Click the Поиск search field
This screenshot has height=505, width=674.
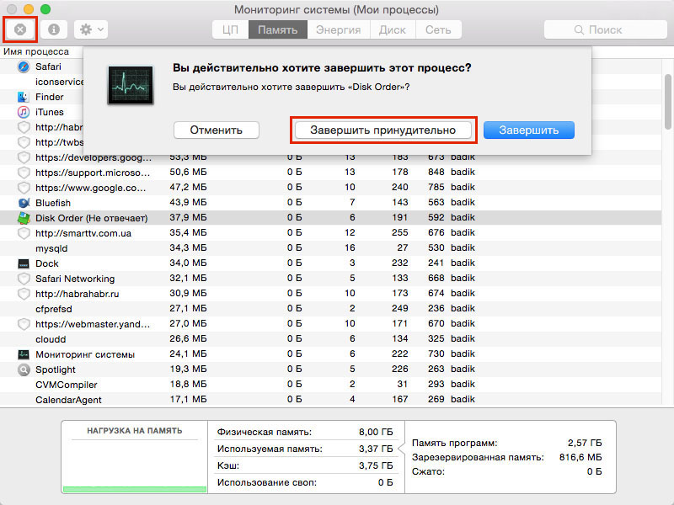tap(605, 29)
